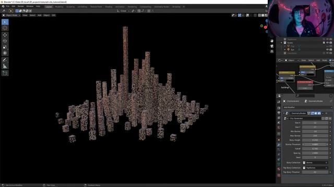The height and width of the screenshot is (187, 334).
Task: Switch perspective/orthographic view icon
Action: (x=272, y=51)
